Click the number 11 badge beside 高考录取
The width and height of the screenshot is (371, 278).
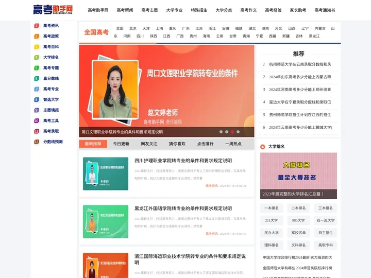[x=37, y=131]
